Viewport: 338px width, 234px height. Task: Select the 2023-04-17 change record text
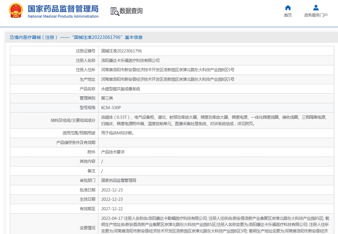215,225
